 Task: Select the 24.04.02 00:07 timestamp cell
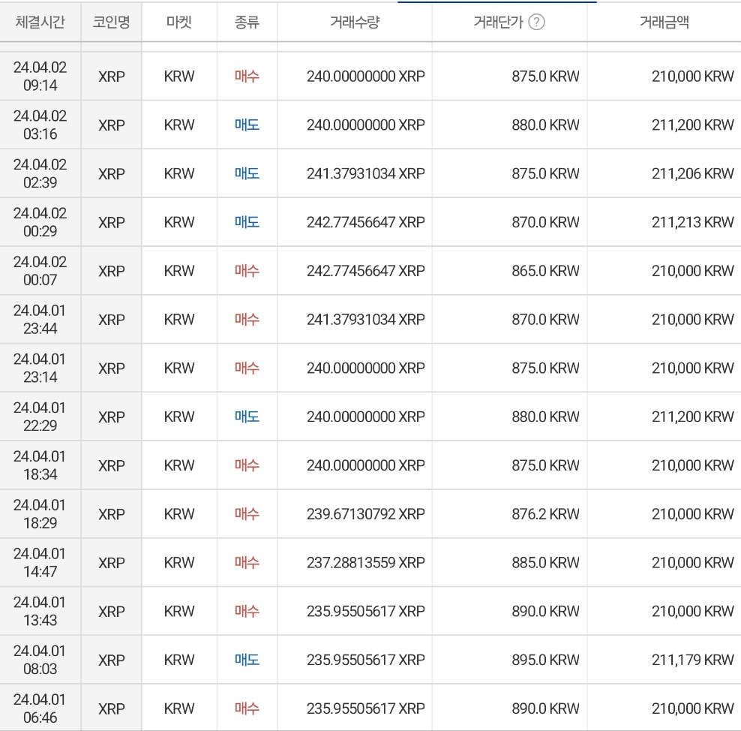(x=40, y=271)
